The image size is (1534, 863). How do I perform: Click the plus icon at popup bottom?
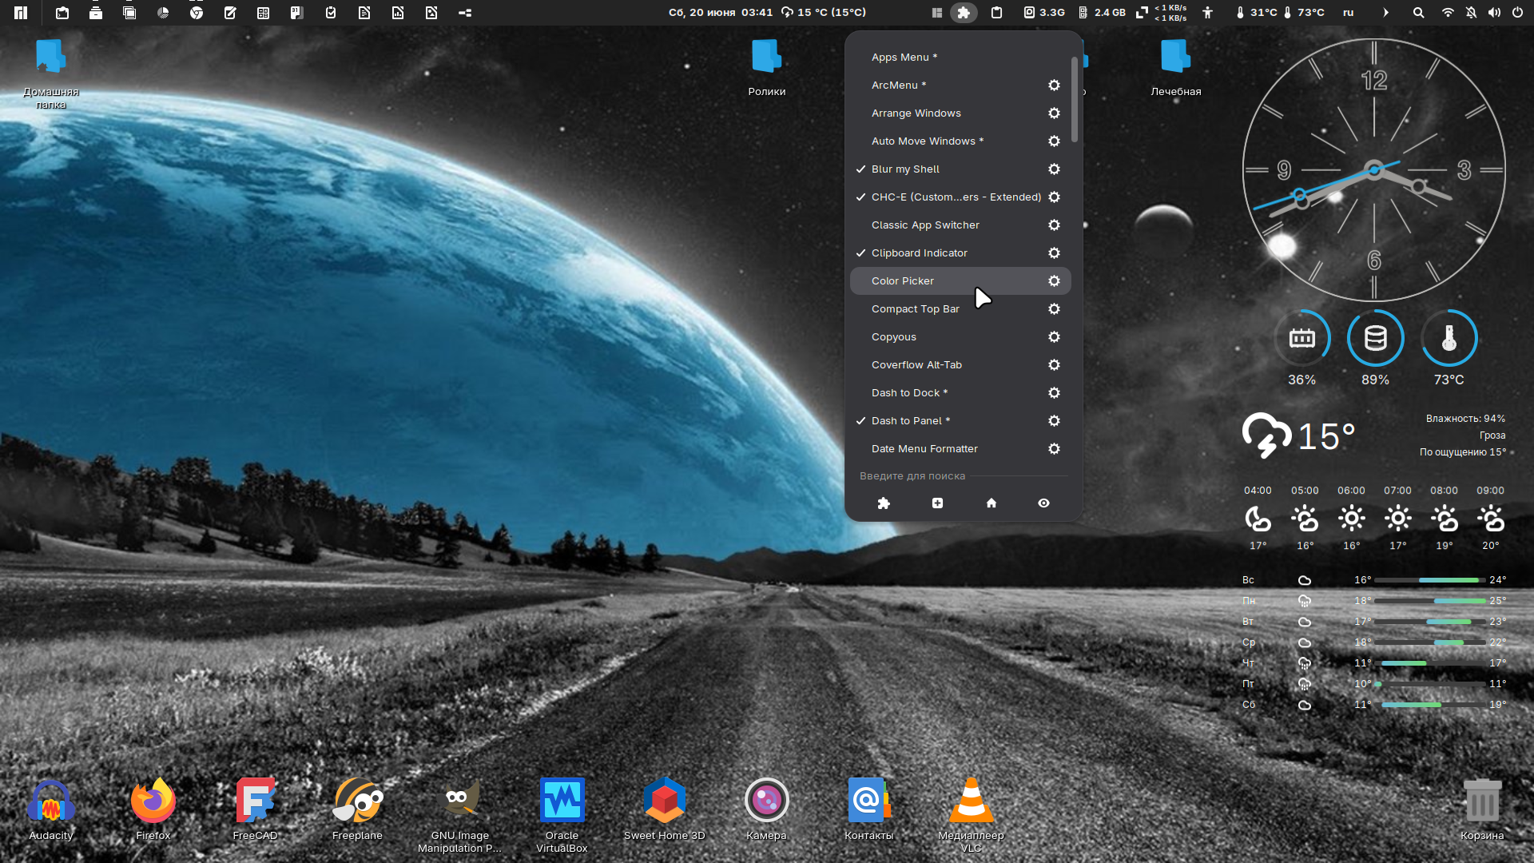coord(937,503)
